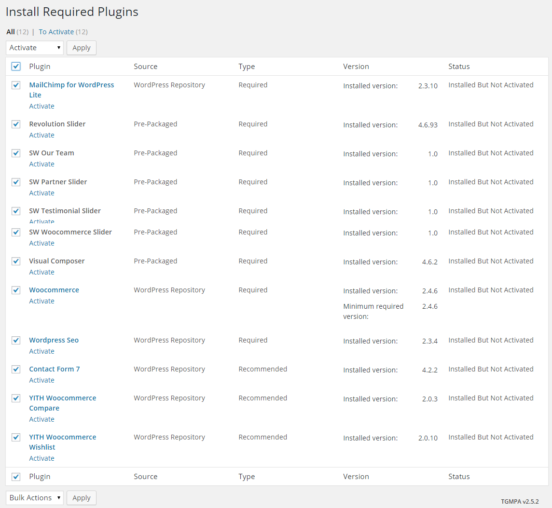This screenshot has width=552, height=508.
Task: Activate the SW Woocommerce Slider plugin
Action: coord(41,243)
